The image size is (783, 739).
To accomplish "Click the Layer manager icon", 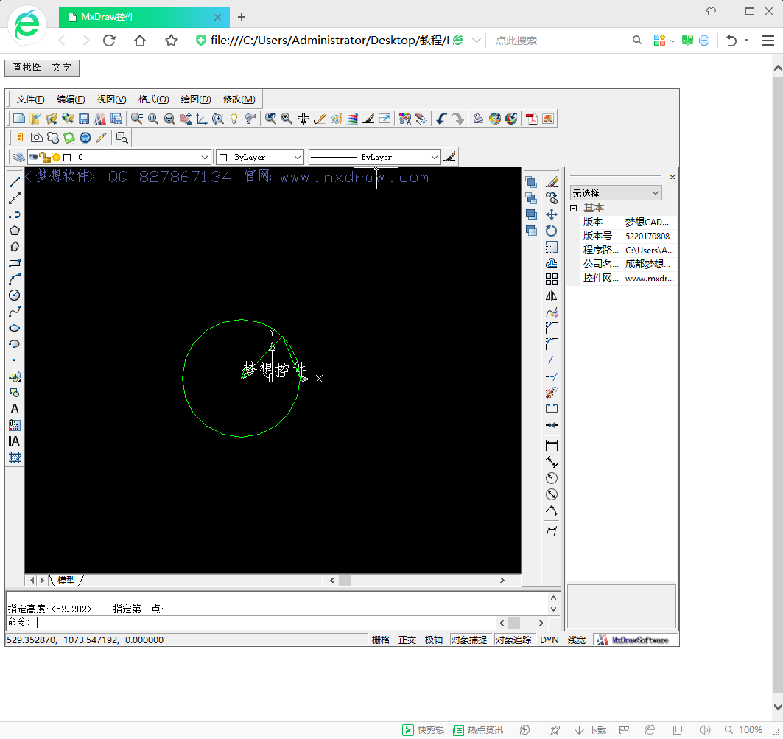I will (19, 157).
